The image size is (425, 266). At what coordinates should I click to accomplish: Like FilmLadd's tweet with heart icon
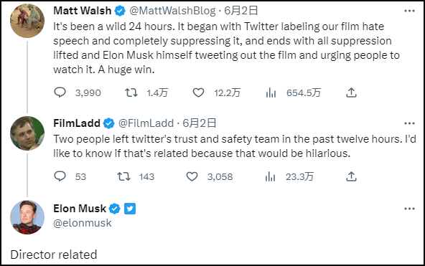[x=192, y=176]
